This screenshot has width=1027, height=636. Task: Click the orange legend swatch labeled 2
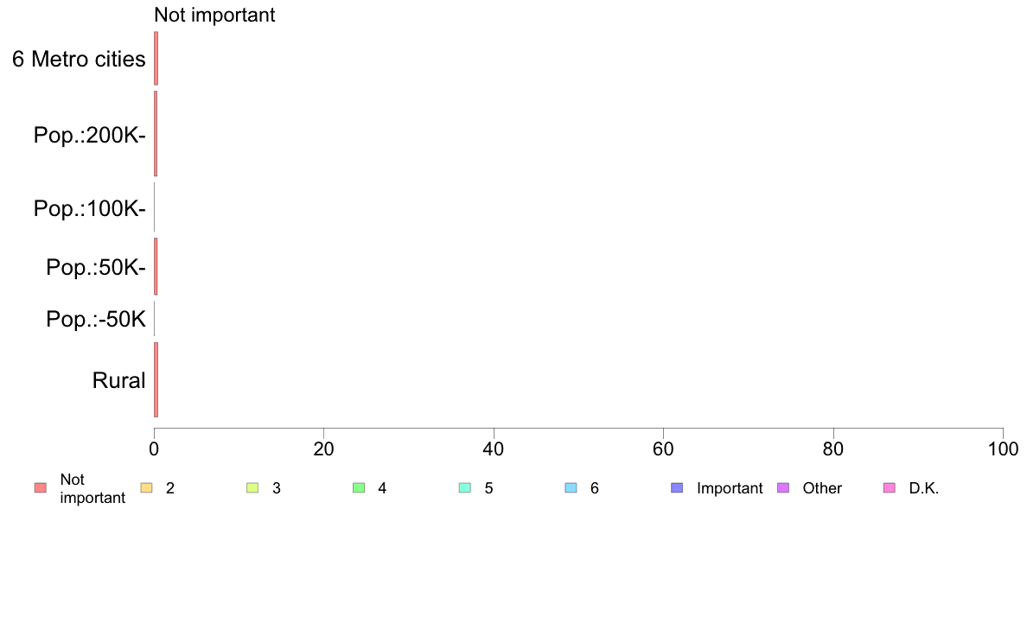pos(147,488)
